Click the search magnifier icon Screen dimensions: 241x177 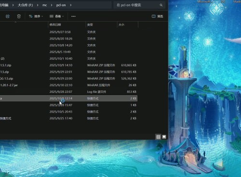[x=161, y=5]
